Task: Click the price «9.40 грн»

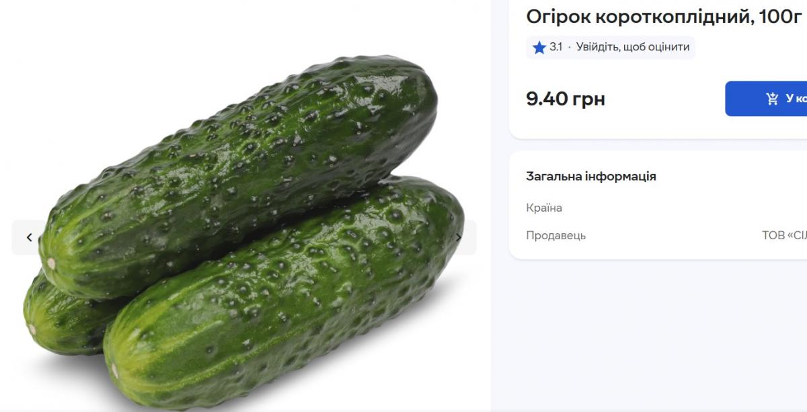Action: pyautogui.click(x=566, y=99)
